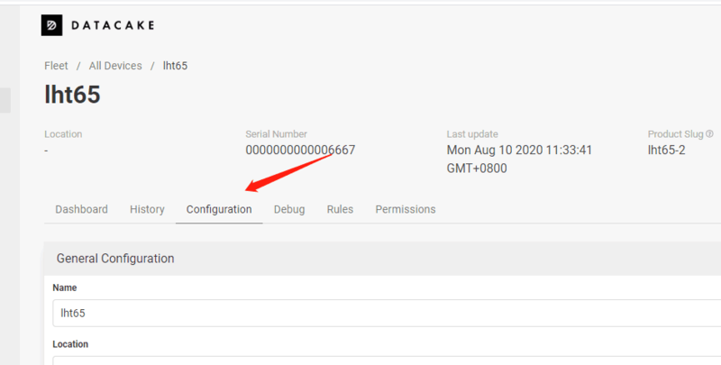Click the DATACAKE brand text
Image resolution: width=721 pixels, height=365 pixels.
coord(113,25)
